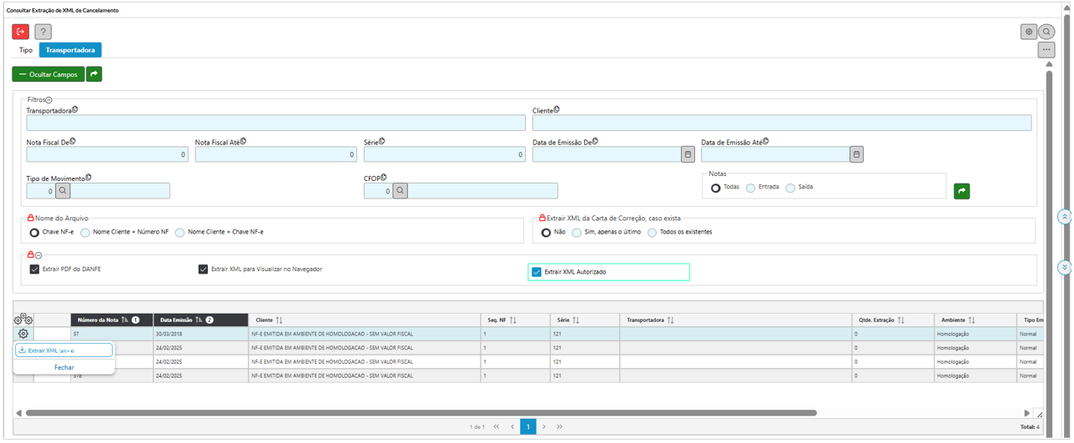The height and width of the screenshot is (443, 1074).
Task: Select Chave NF-e radio option
Action: 34,233
